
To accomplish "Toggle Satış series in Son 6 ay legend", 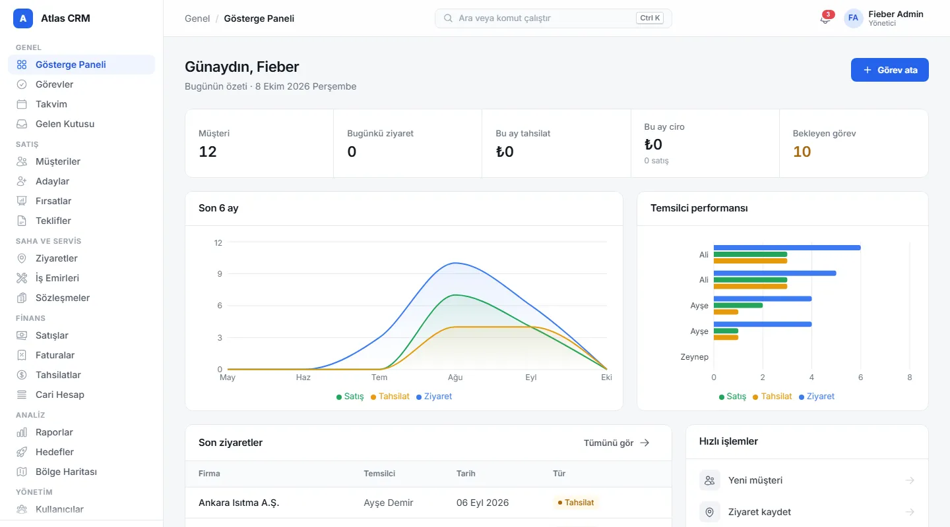I will tap(350, 397).
